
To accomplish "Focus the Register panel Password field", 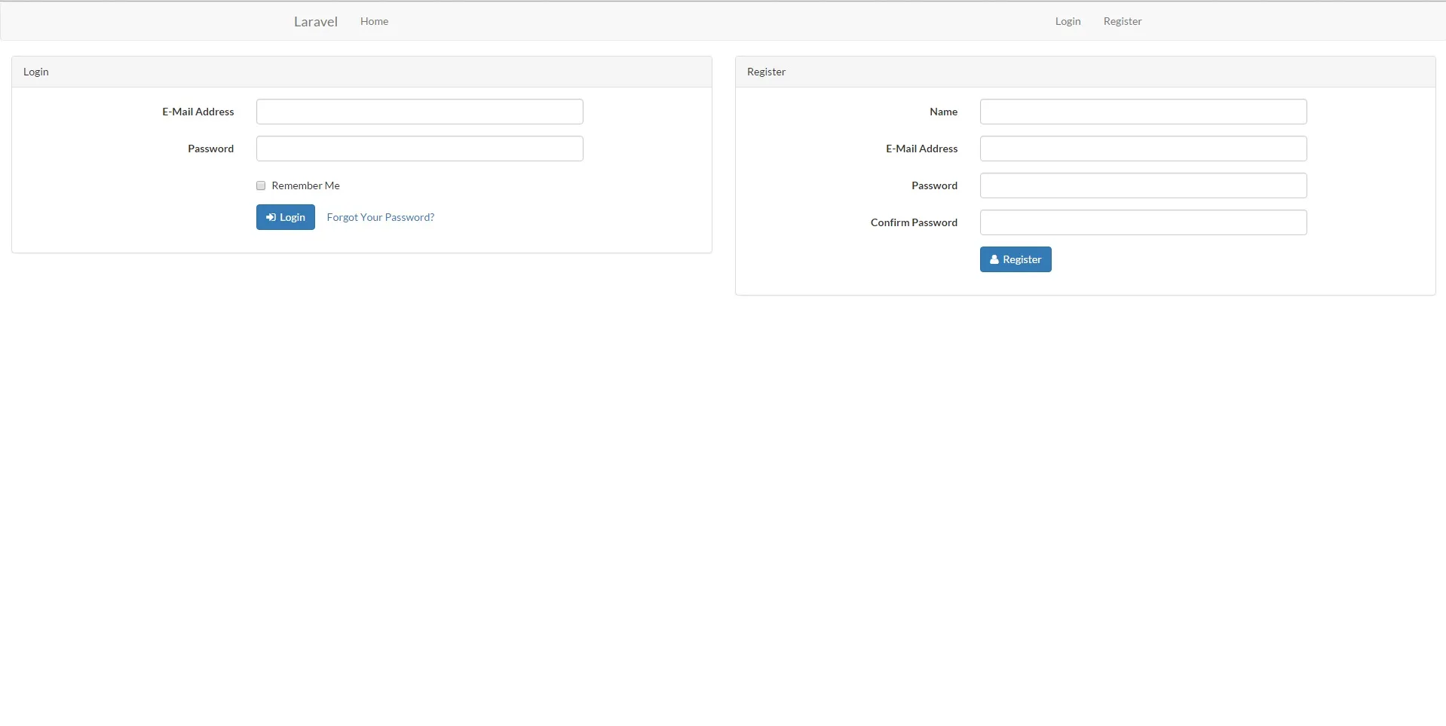I will point(1144,185).
